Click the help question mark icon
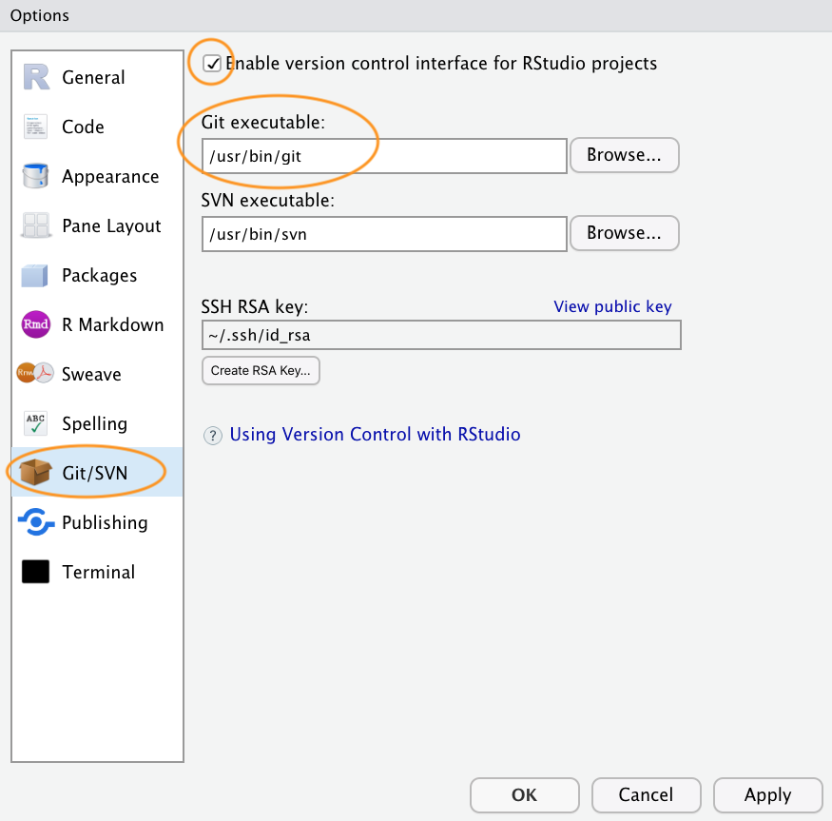 point(213,436)
